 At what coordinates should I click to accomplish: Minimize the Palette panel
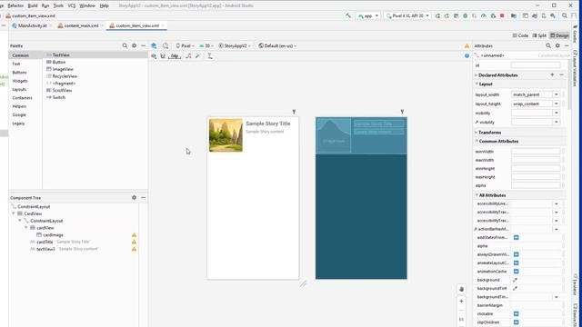(x=144, y=45)
